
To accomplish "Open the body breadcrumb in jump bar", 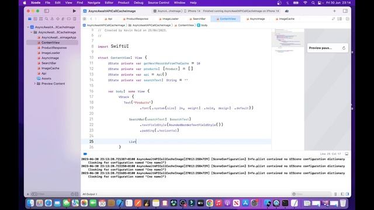I will (x=202, y=25).
